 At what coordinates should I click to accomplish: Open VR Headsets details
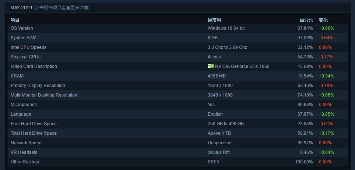point(178,152)
